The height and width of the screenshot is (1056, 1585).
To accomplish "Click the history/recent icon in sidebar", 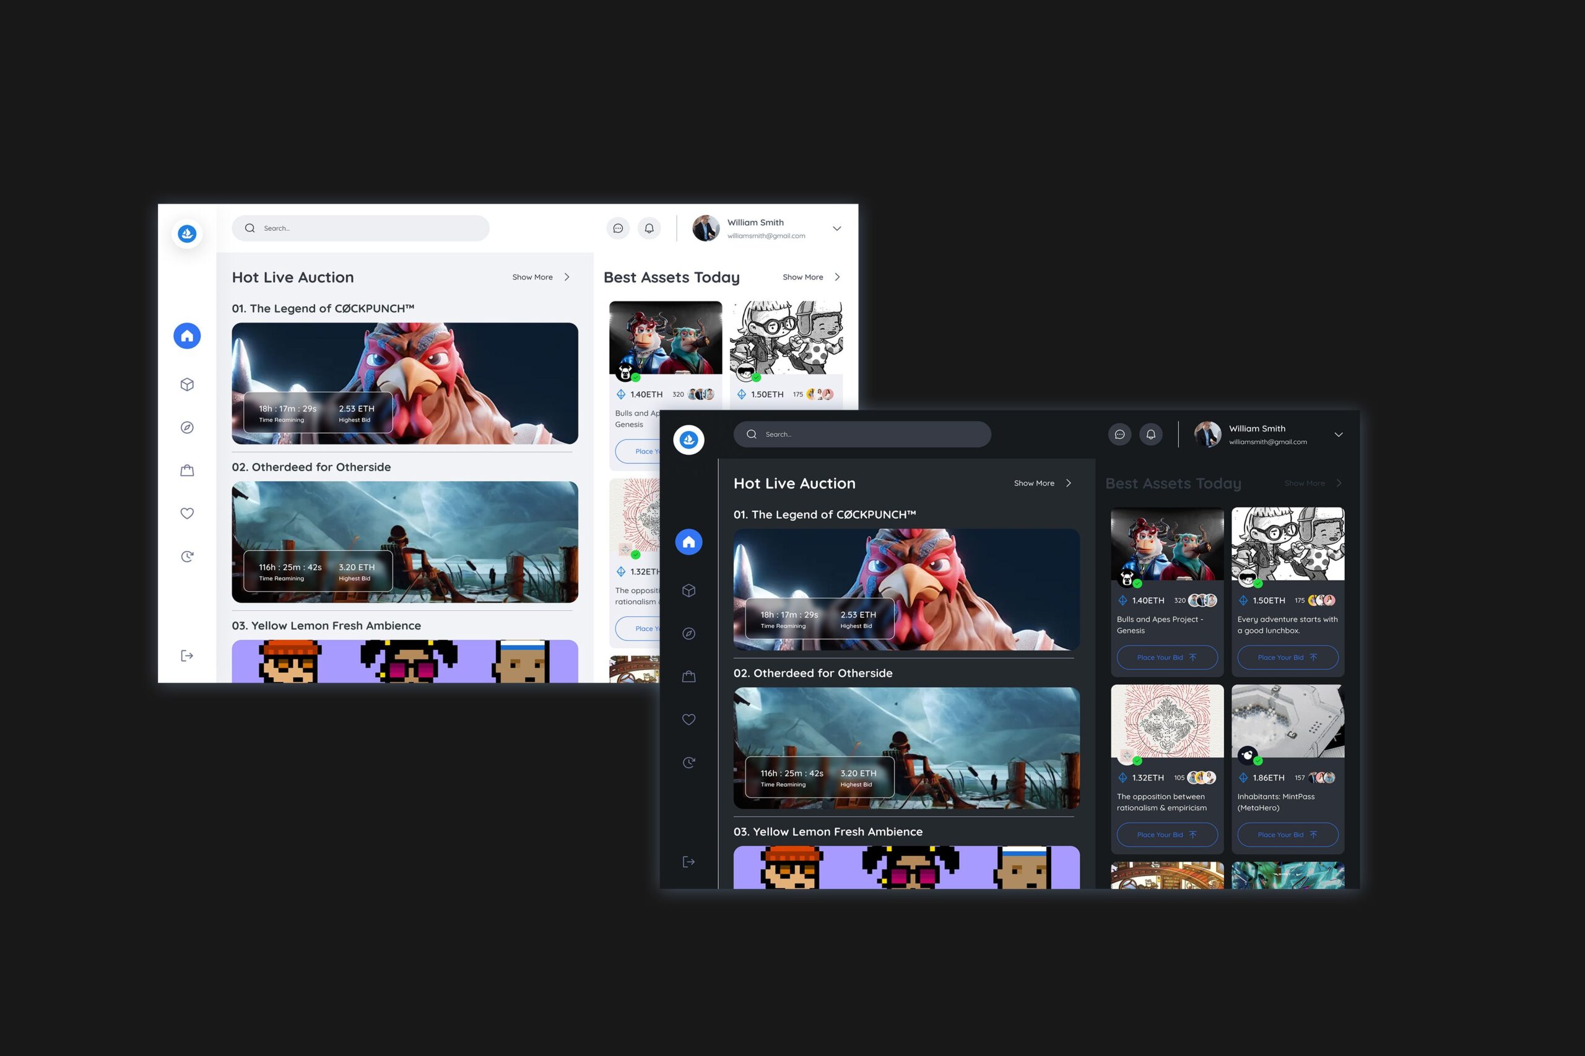I will click(x=188, y=556).
